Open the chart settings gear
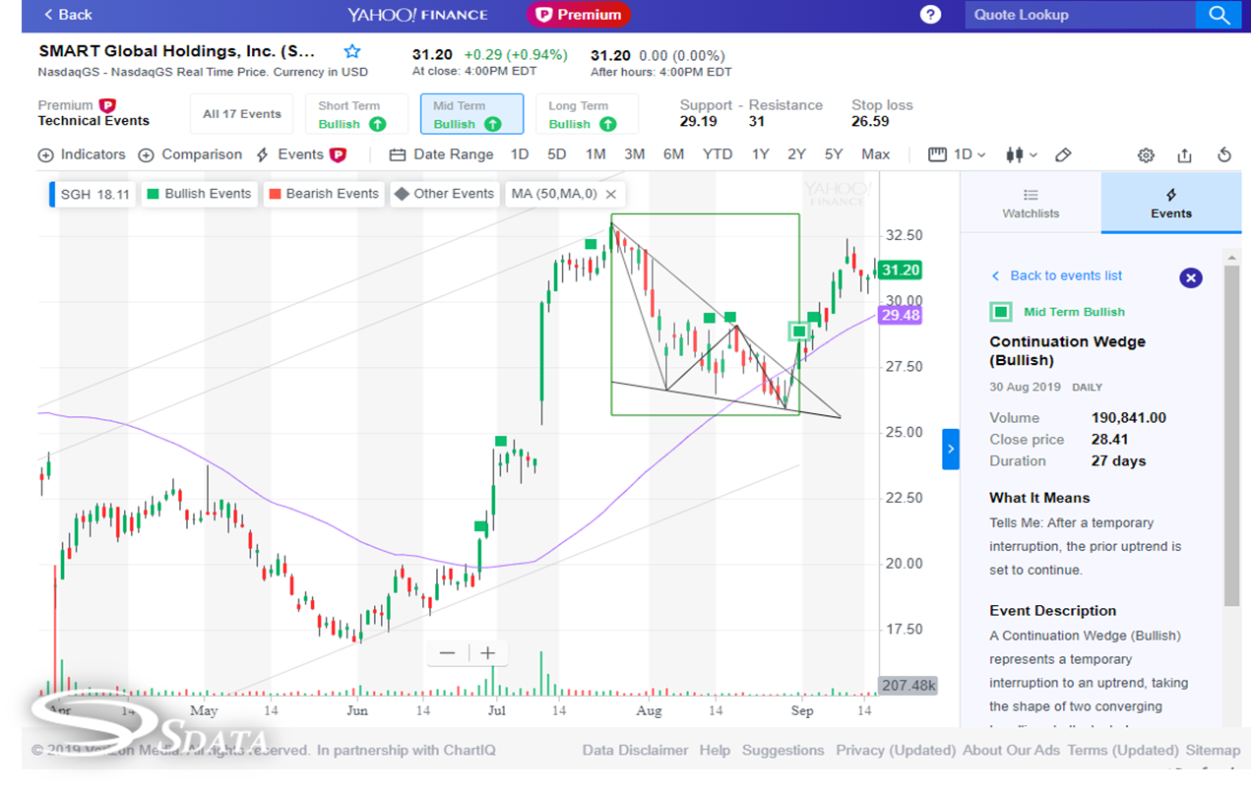This screenshot has height=789, width=1251. (1146, 155)
